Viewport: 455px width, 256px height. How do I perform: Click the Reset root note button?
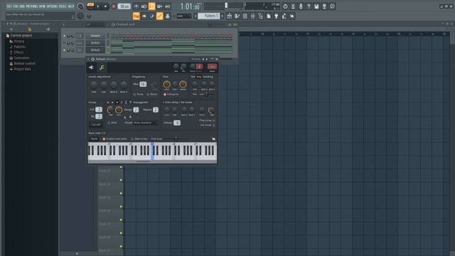[x=94, y=139]
